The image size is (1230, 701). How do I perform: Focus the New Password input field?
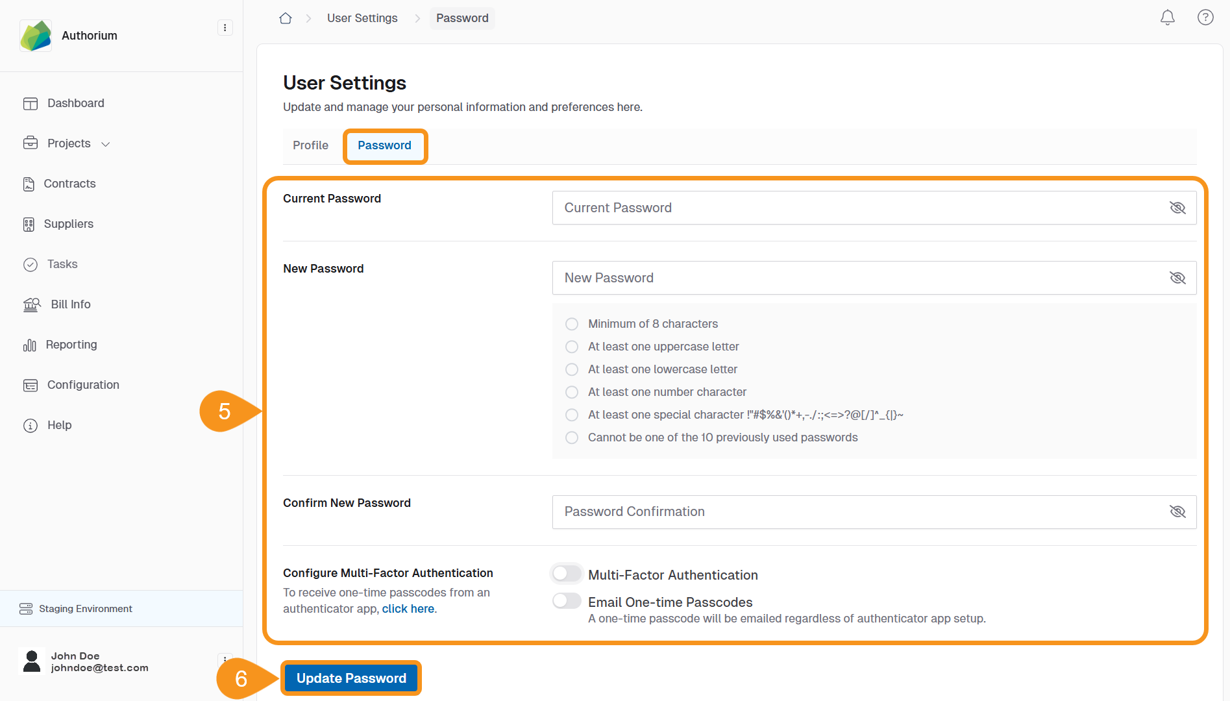857,278
